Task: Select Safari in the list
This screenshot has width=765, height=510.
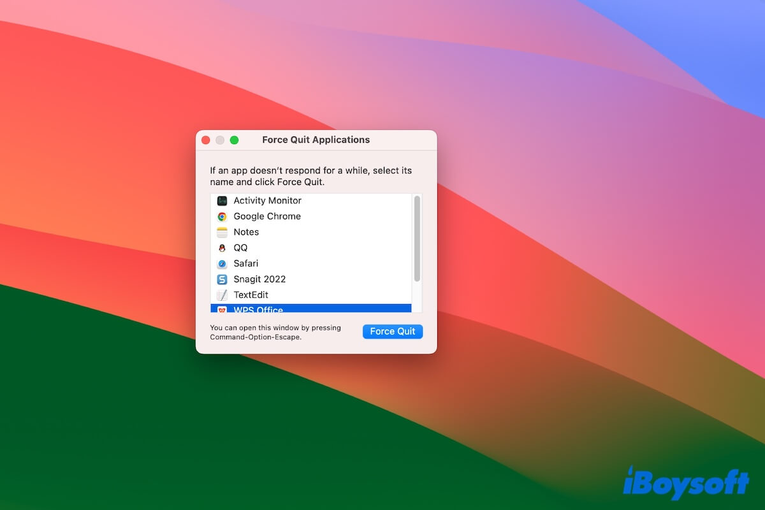Action: click(247, 263)
